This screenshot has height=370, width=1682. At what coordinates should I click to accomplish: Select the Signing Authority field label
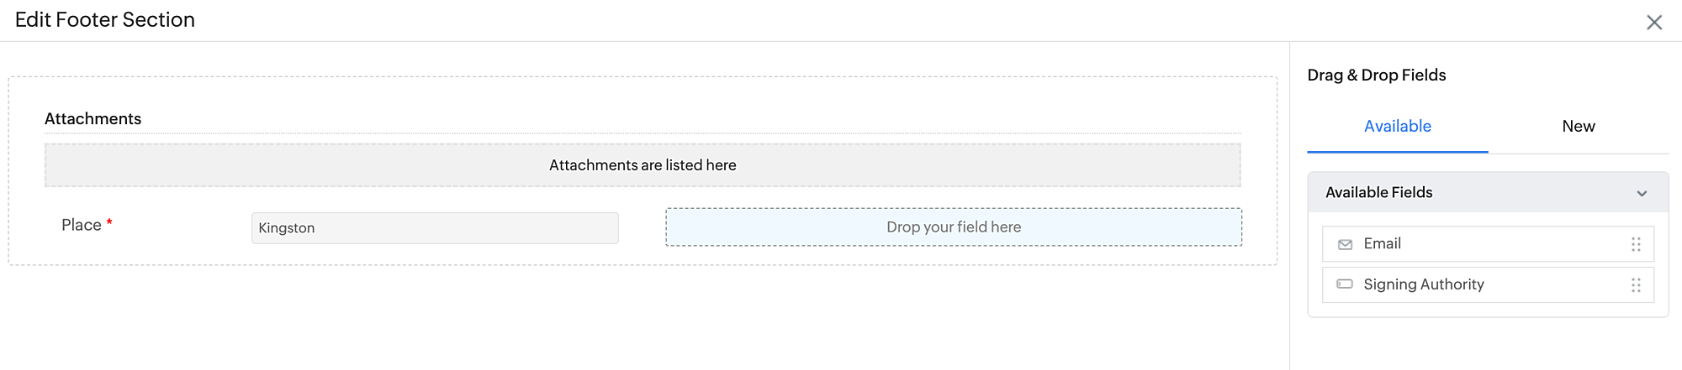click(x=1423, y=284)
